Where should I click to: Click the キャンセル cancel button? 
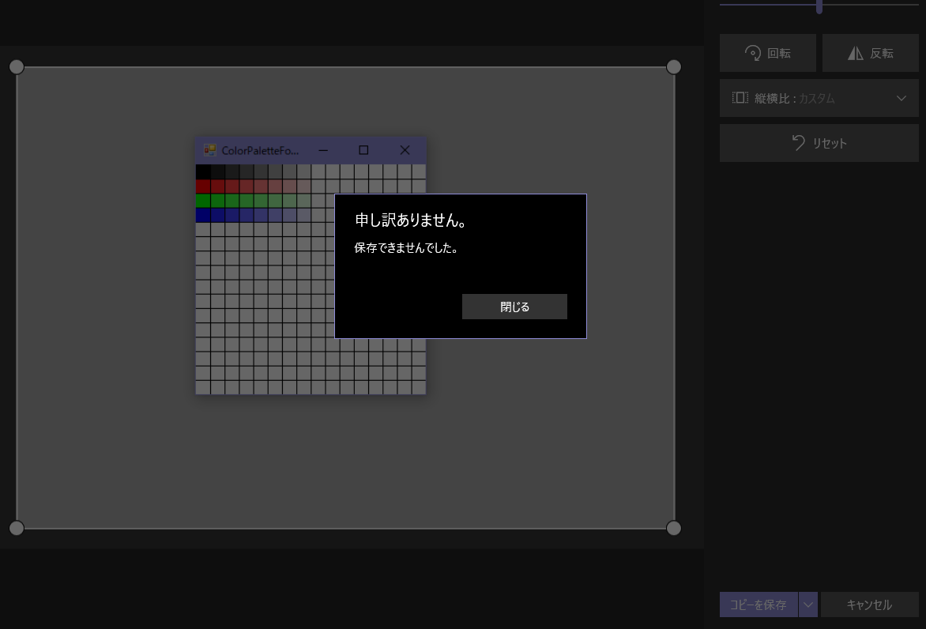click(x=869, y=605)
